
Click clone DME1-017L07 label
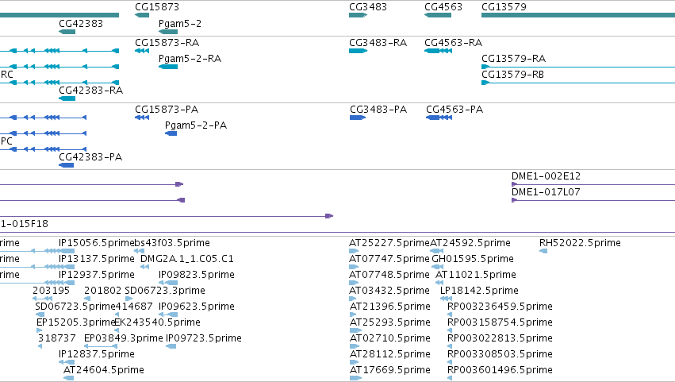pyautogui.click(x=546, y=192)
